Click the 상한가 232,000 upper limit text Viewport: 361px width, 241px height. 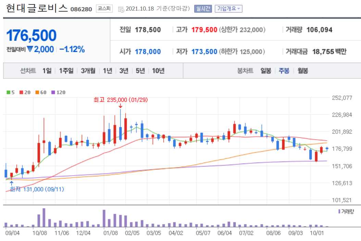pyautogui.click(x=242, y=30)
